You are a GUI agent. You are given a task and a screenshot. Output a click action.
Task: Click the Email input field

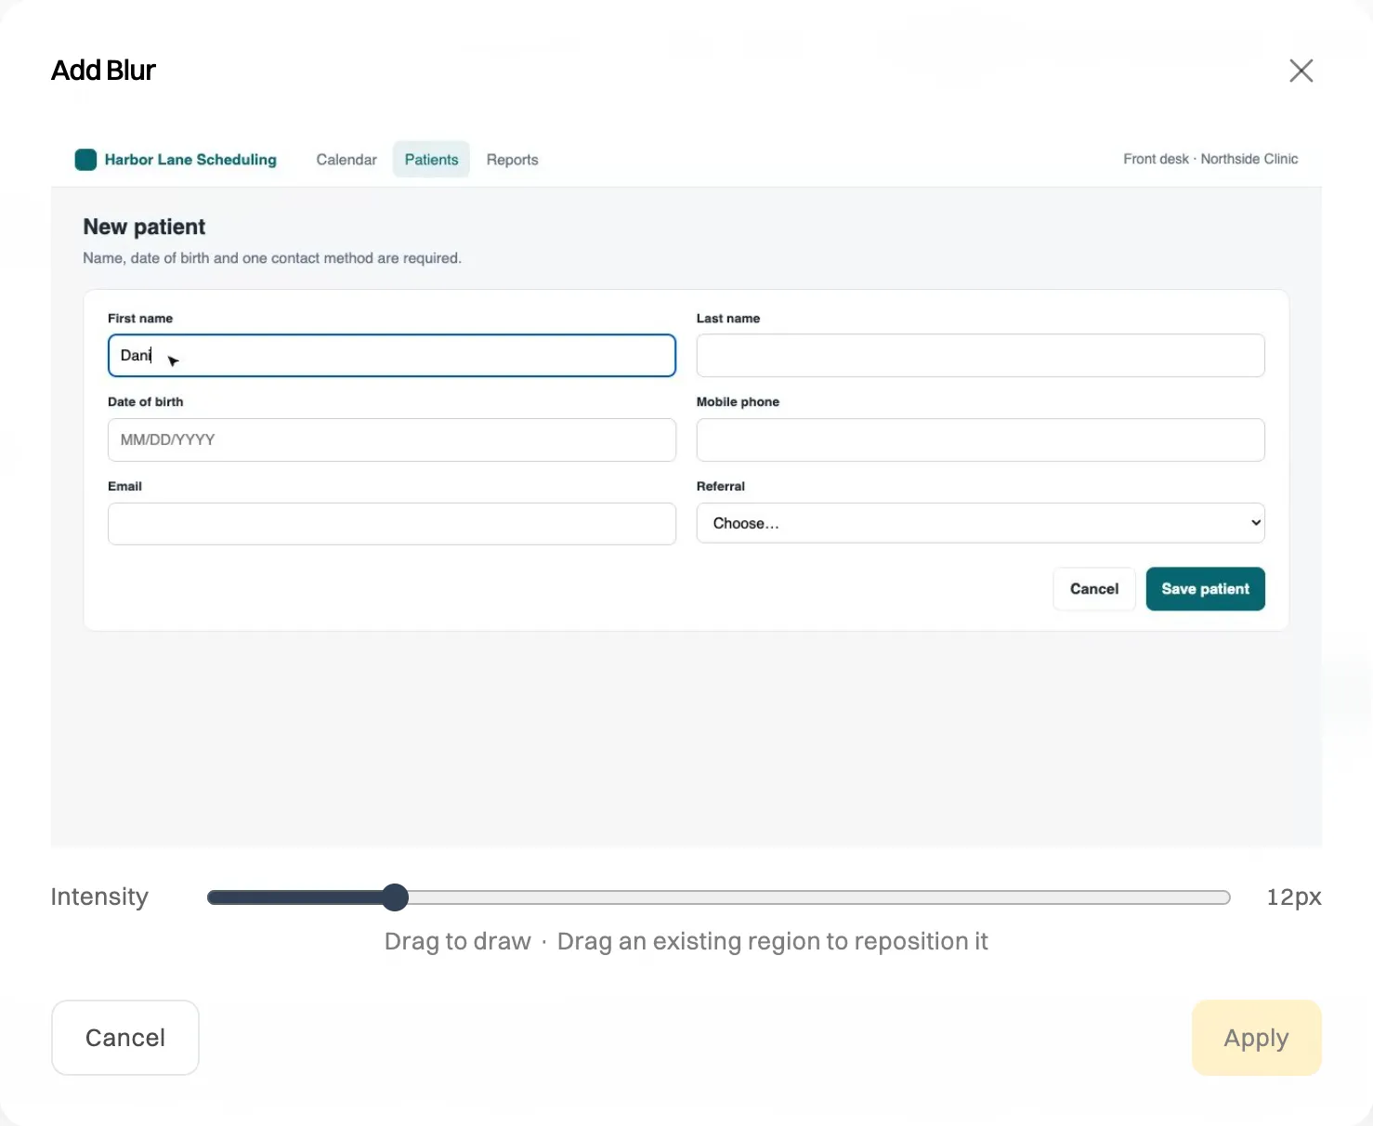coord(392,524)
